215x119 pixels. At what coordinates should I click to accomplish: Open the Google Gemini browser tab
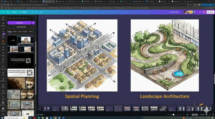(190, 1)
